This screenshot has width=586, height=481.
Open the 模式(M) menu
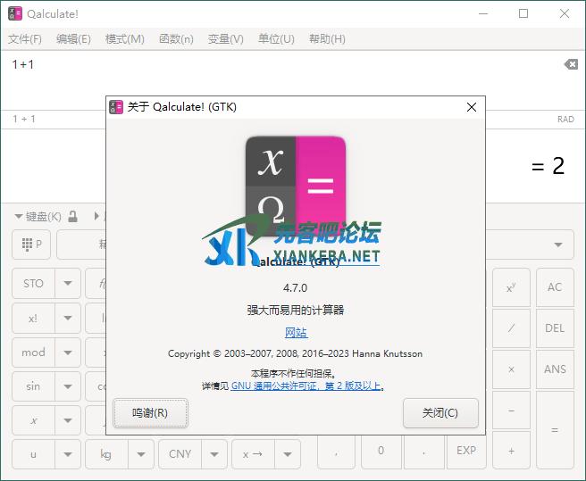point(124,39)
